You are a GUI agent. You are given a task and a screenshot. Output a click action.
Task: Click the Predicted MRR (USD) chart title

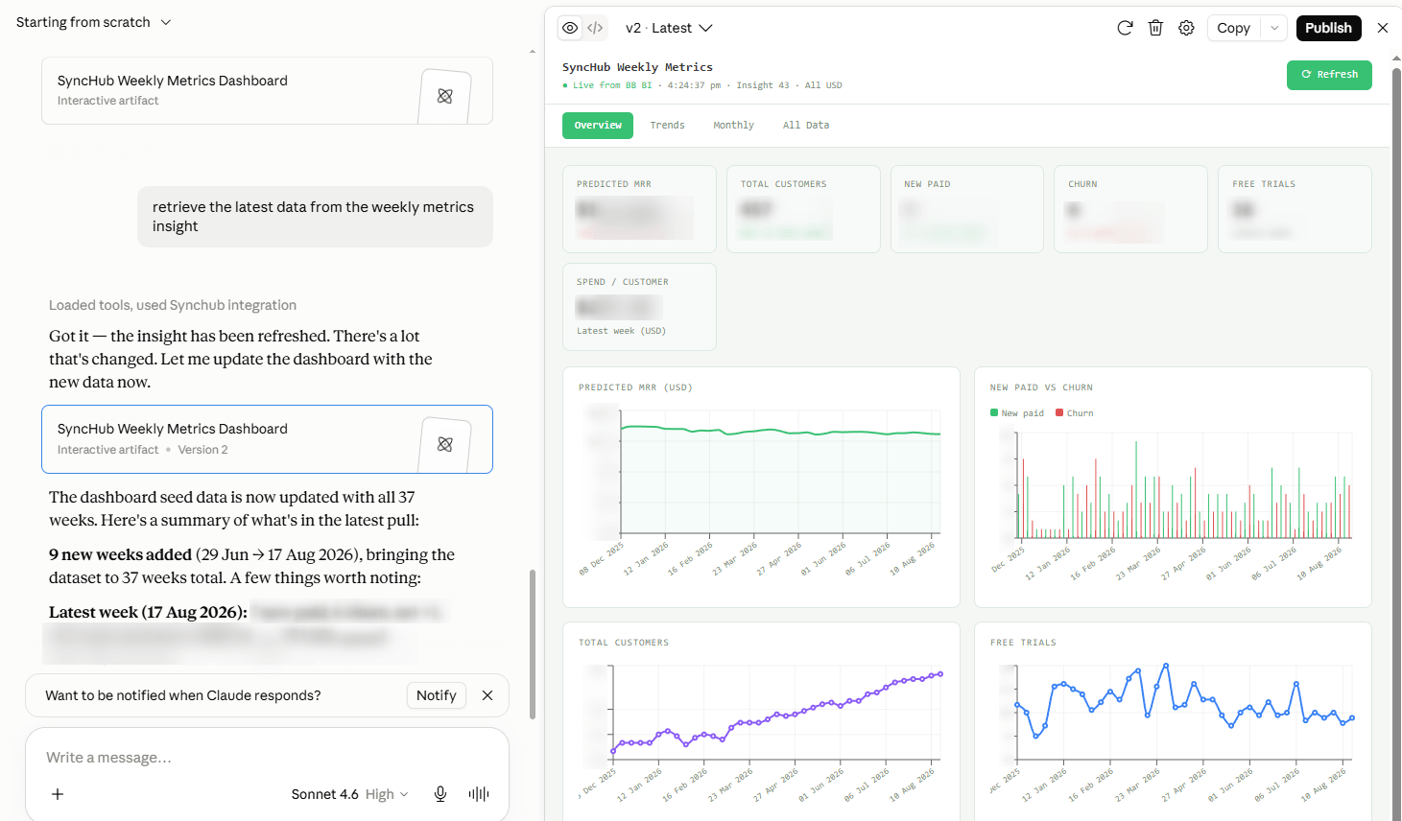(x=635, y=387)
